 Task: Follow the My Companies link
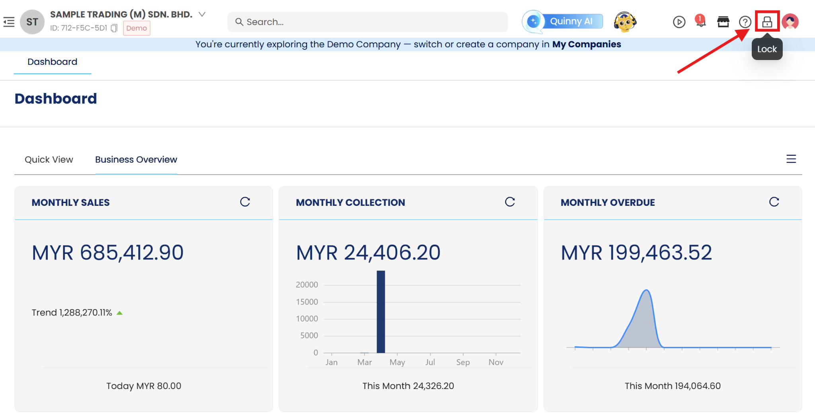pos(586,44)
